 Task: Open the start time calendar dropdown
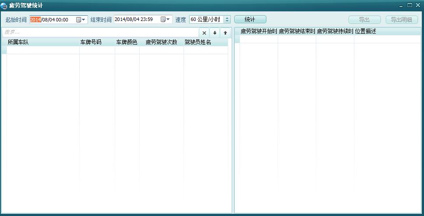click(x=81, y=20)
